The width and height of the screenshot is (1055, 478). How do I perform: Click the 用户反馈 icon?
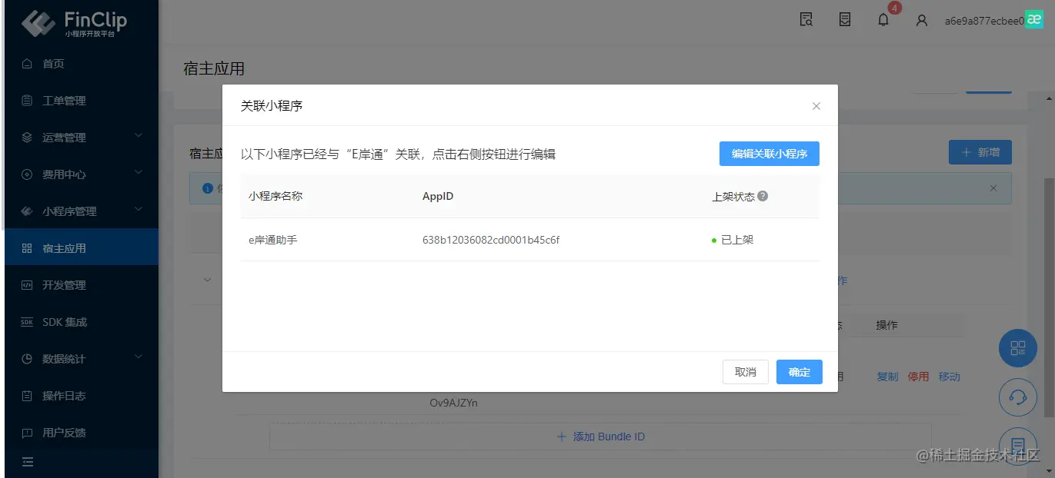(27, 433)
